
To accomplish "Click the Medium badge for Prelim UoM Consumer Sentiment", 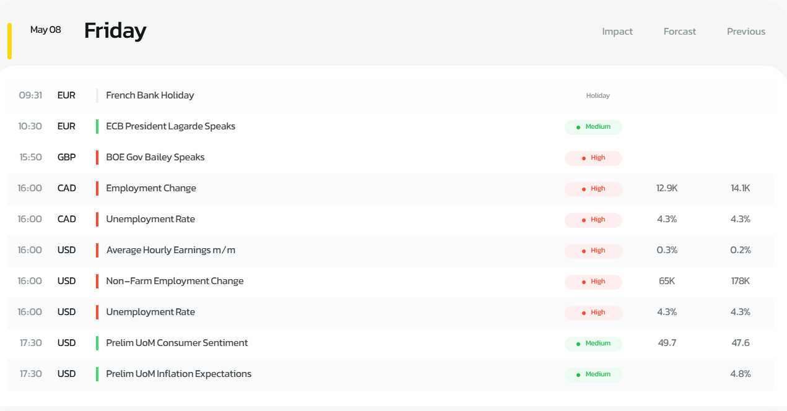I will point(593,344).
